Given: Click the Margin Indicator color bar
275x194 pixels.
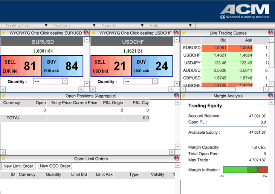Looking at the screenshot, I should pos(245,170).
